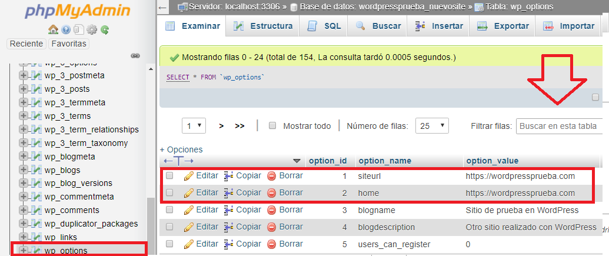609x256 pixels.
Task: Click Editar link in users_can_register row
Action: 207,244
